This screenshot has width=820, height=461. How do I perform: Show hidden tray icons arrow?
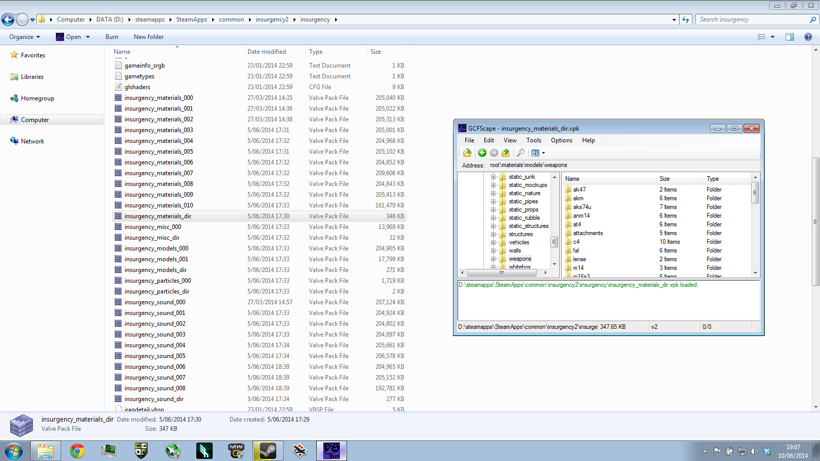click(x=705, y=451)
